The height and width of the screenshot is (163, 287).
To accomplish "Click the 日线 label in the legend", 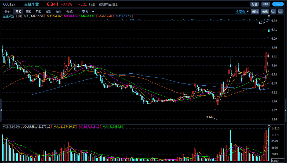I will click(x=19, y=16).
